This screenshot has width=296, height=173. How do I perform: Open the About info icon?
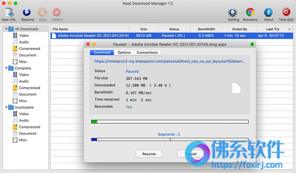coord(268,12)
